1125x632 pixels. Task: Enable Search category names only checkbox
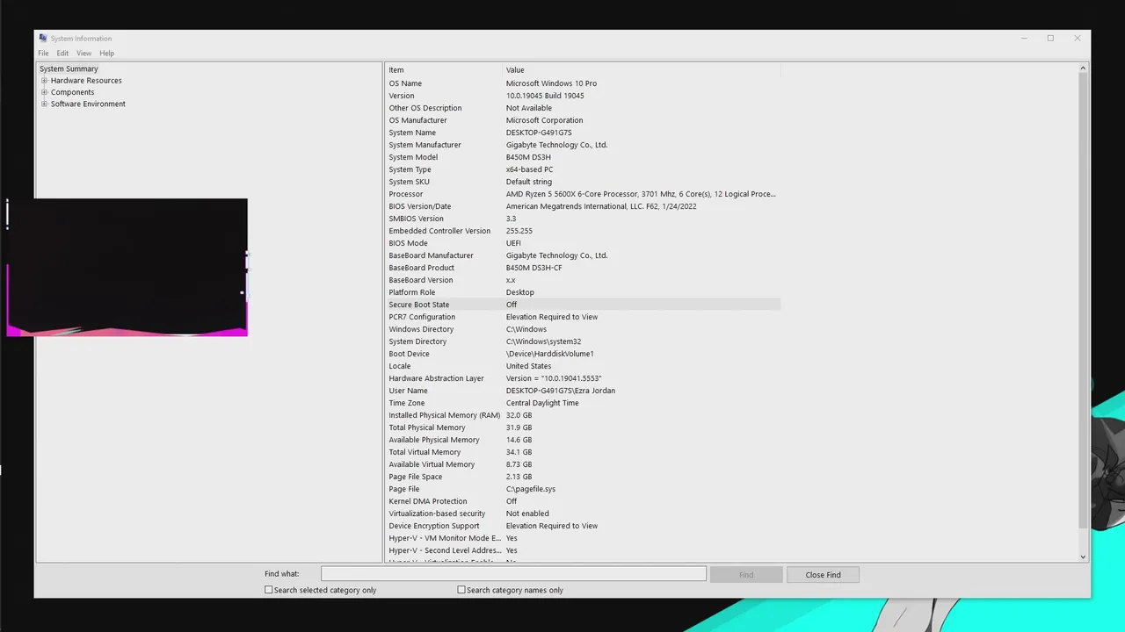(461, 590)
